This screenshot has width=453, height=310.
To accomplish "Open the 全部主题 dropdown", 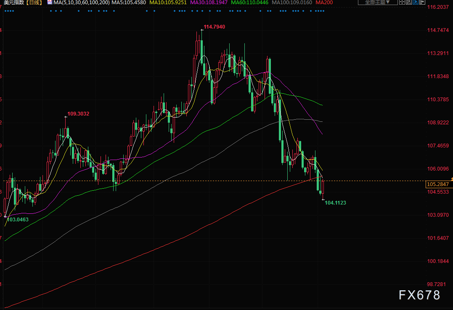I will (378, 2).
